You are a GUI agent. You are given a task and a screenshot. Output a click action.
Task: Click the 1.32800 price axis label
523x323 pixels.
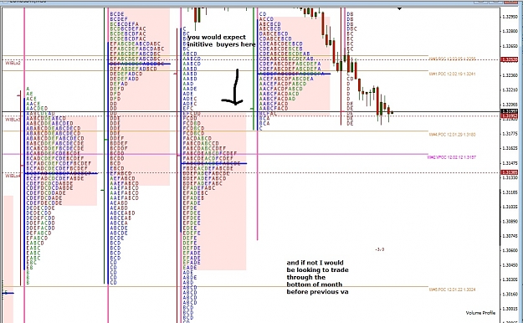pos(510,31)
